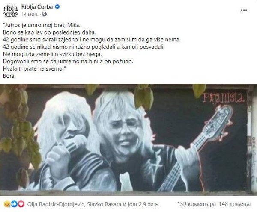257x212 pixels.
Task: Click the blue verified badge
Action: pos(57,7)
